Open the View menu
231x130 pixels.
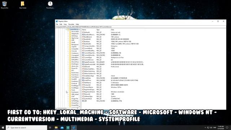[65, 24]
